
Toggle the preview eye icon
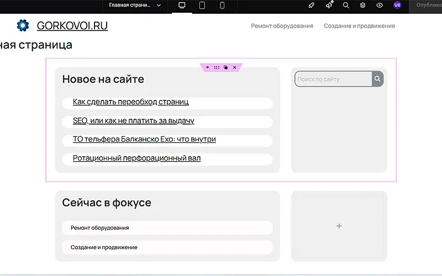click(x=380, y=6)
